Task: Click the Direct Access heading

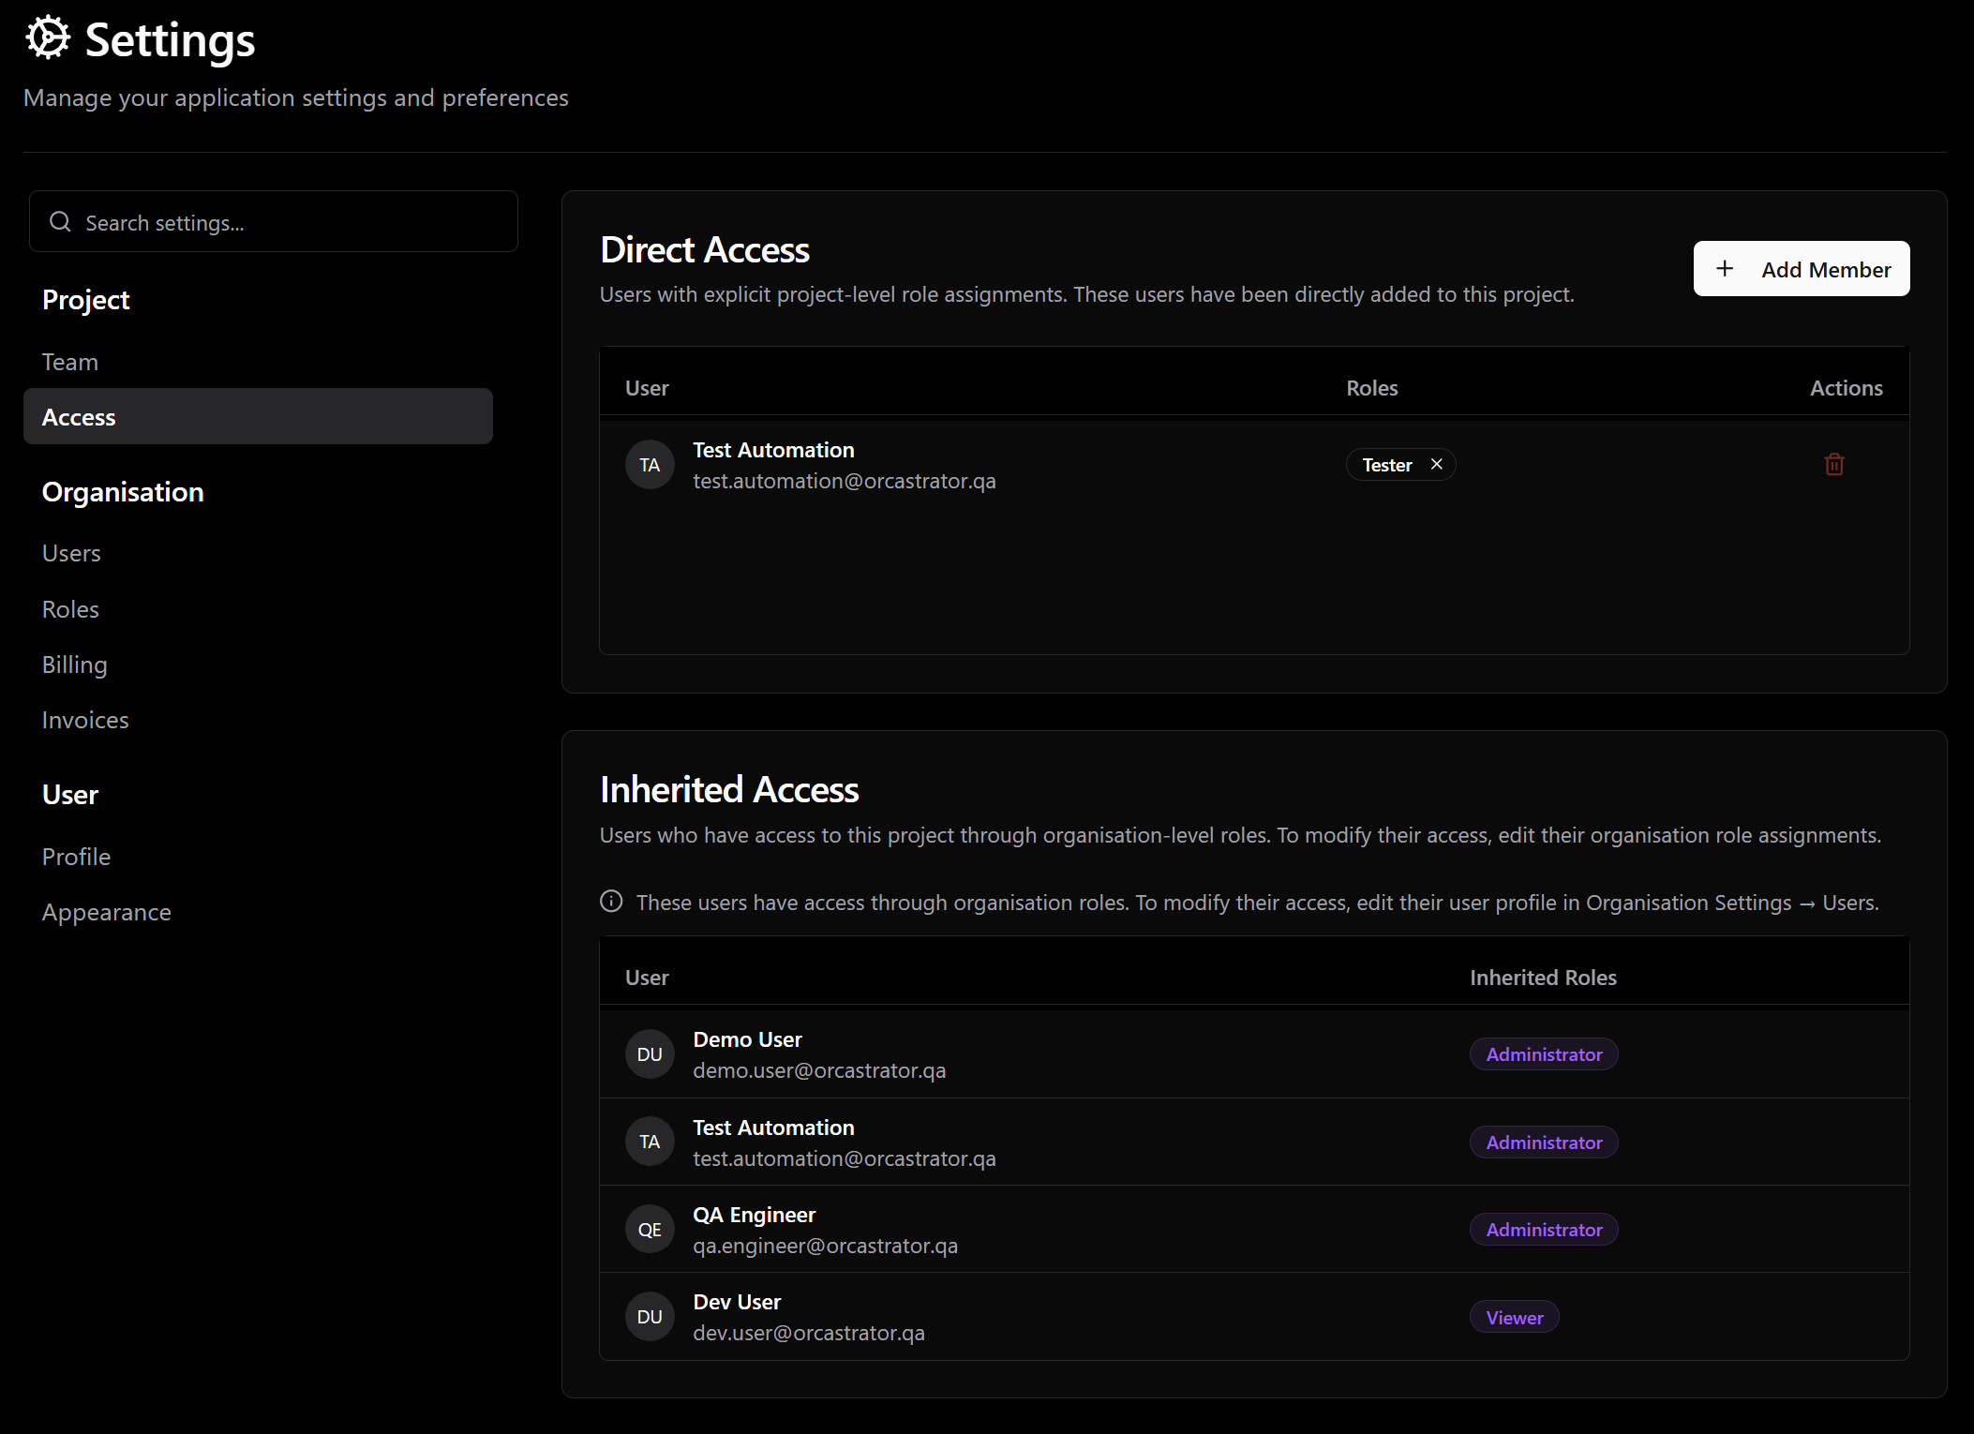Action: coord(704,250)
